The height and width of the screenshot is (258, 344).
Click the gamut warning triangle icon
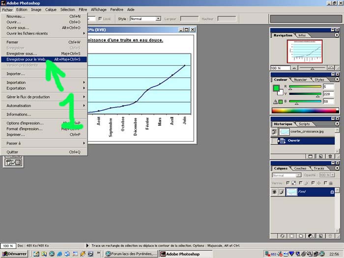click(x=275, y=102)
